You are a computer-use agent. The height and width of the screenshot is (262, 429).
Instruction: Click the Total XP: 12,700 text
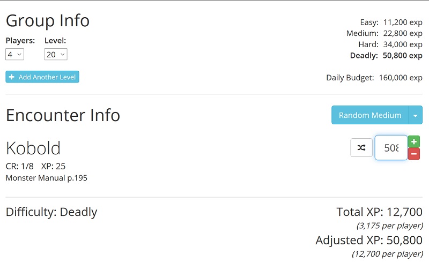[x=379, y=212]
